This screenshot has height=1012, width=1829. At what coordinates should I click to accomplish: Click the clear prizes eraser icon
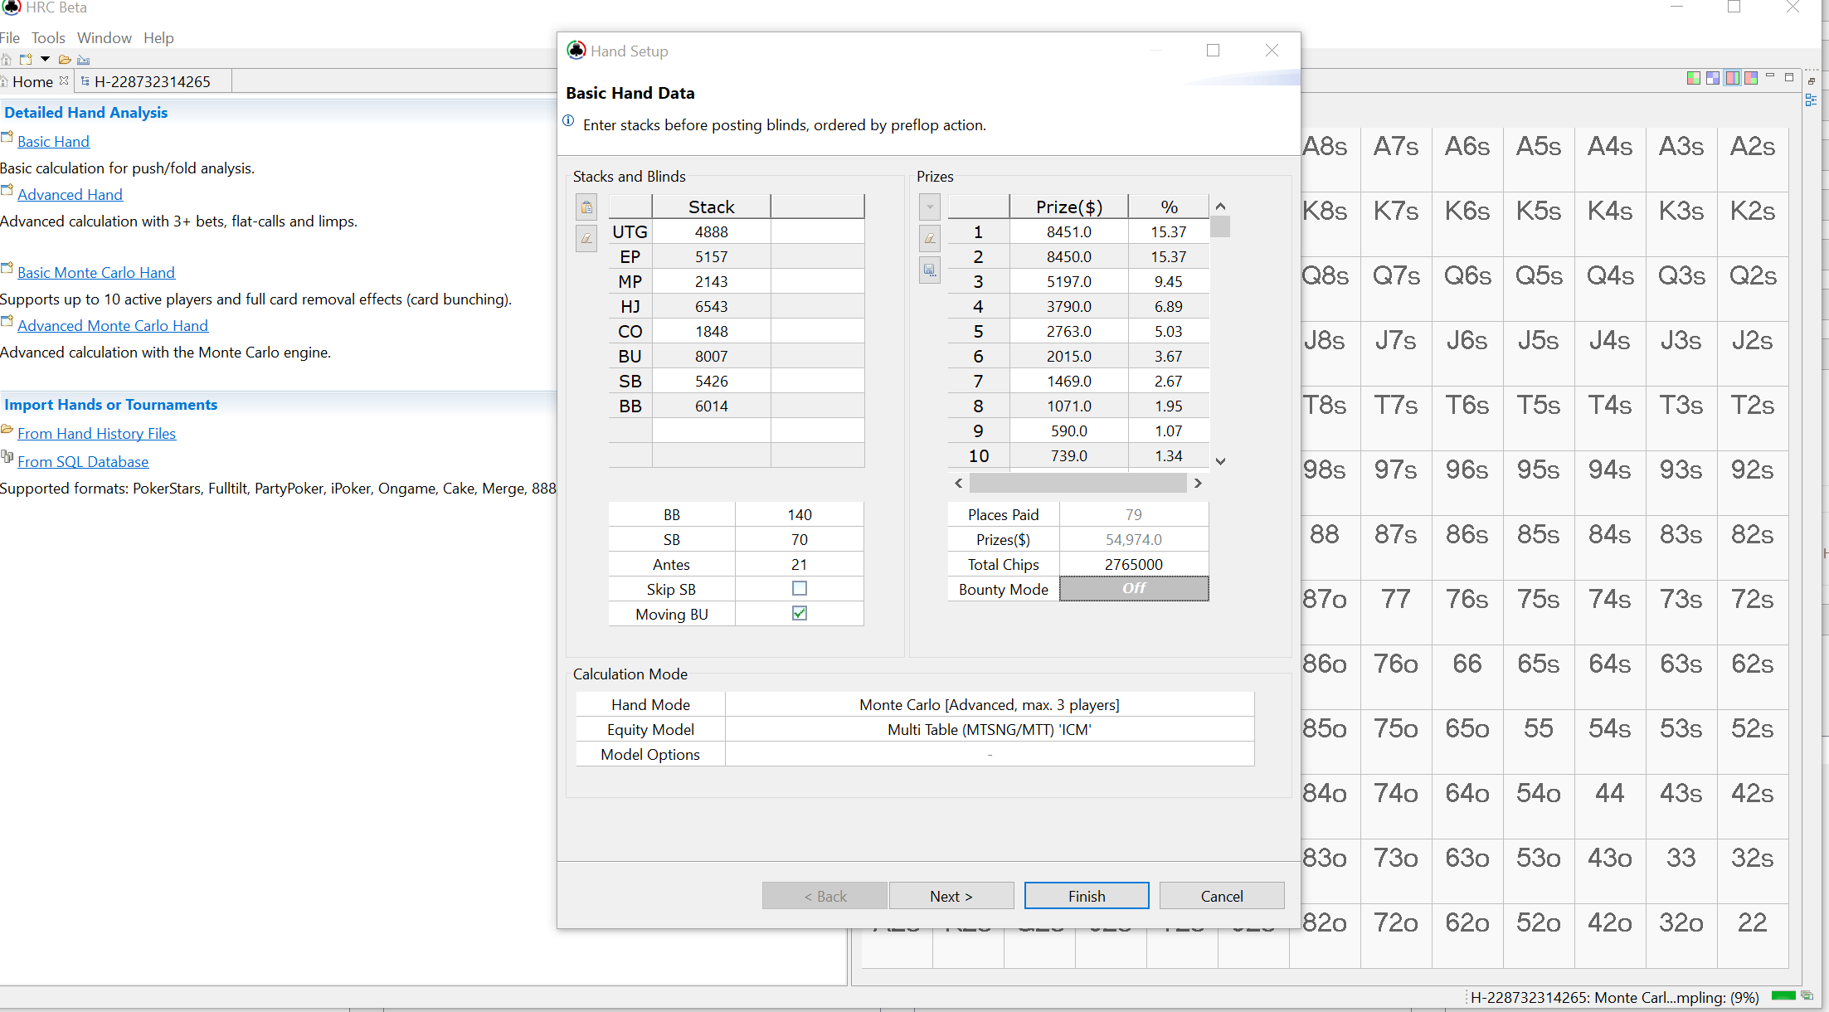pos(930,239)
